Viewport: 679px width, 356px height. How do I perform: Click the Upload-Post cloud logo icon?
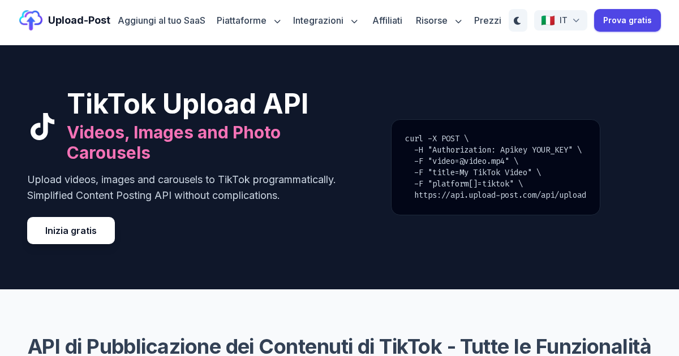click(31, 20)
